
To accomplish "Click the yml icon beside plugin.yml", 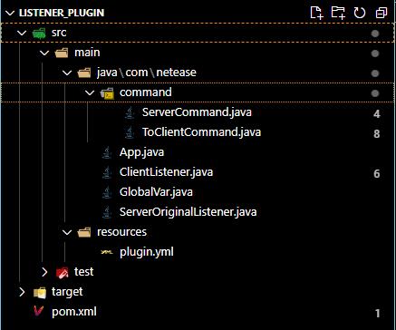I will click(x=107, y=252).
